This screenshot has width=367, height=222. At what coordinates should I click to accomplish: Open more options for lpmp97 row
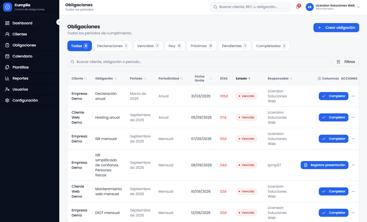click(x=353, y=165)
